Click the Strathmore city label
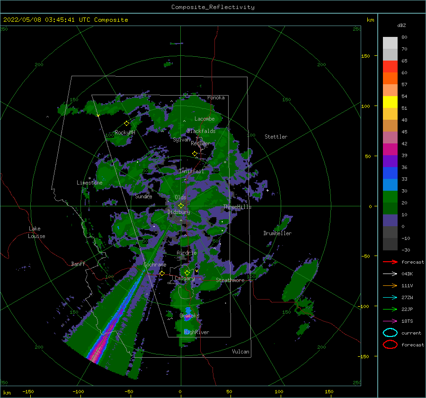This screenshot has height=398, width=426. click(230, 280)
